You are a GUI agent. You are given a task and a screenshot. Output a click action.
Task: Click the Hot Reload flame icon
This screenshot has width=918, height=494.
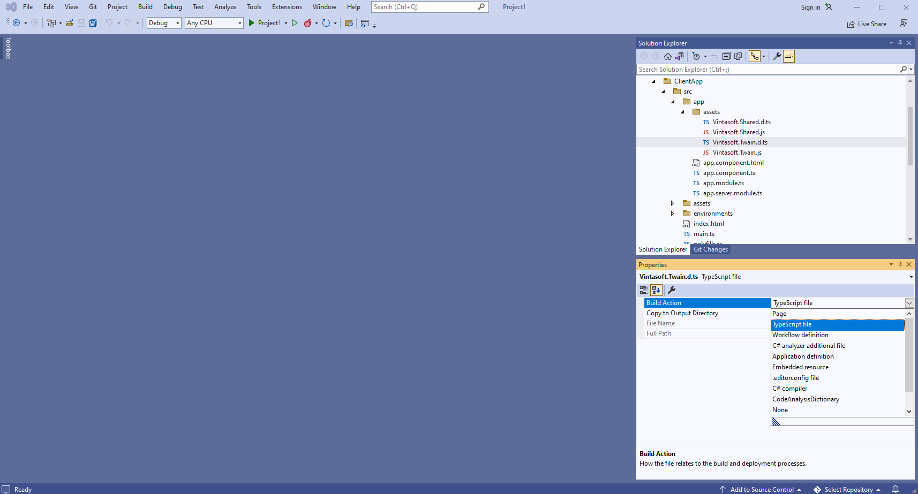pos(307,23)
